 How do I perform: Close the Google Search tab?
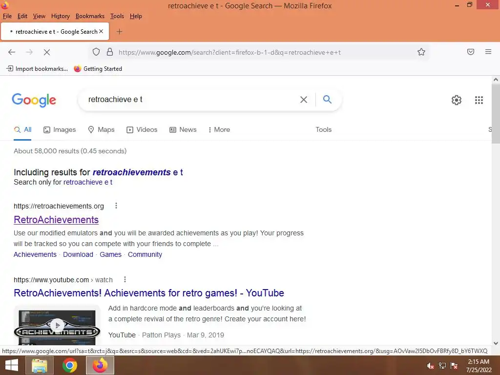click(x=101, y=31)
